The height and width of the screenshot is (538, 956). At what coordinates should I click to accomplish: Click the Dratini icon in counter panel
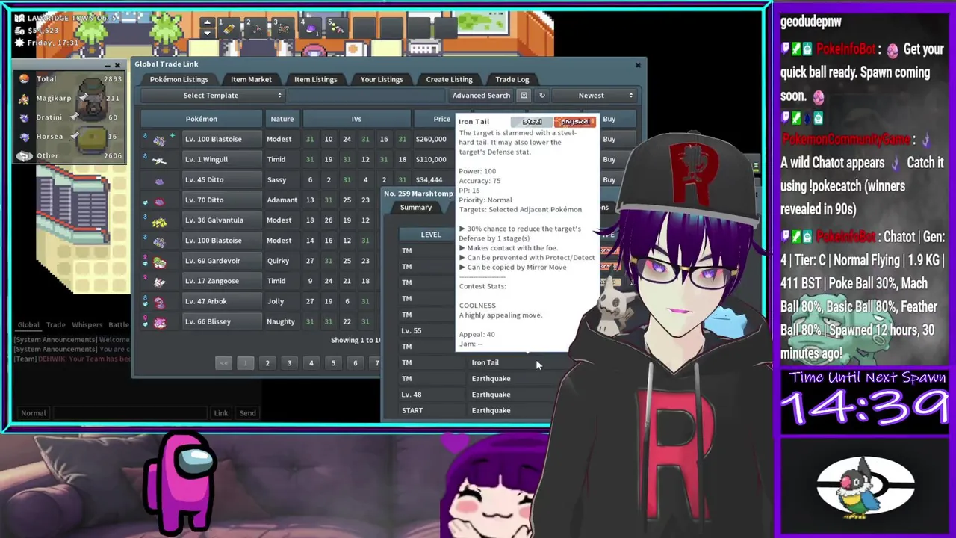24,117
